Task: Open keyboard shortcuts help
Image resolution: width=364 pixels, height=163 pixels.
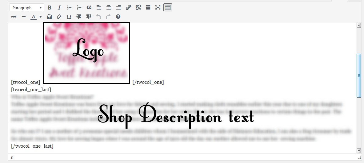Action: click(x=118, y=17)
